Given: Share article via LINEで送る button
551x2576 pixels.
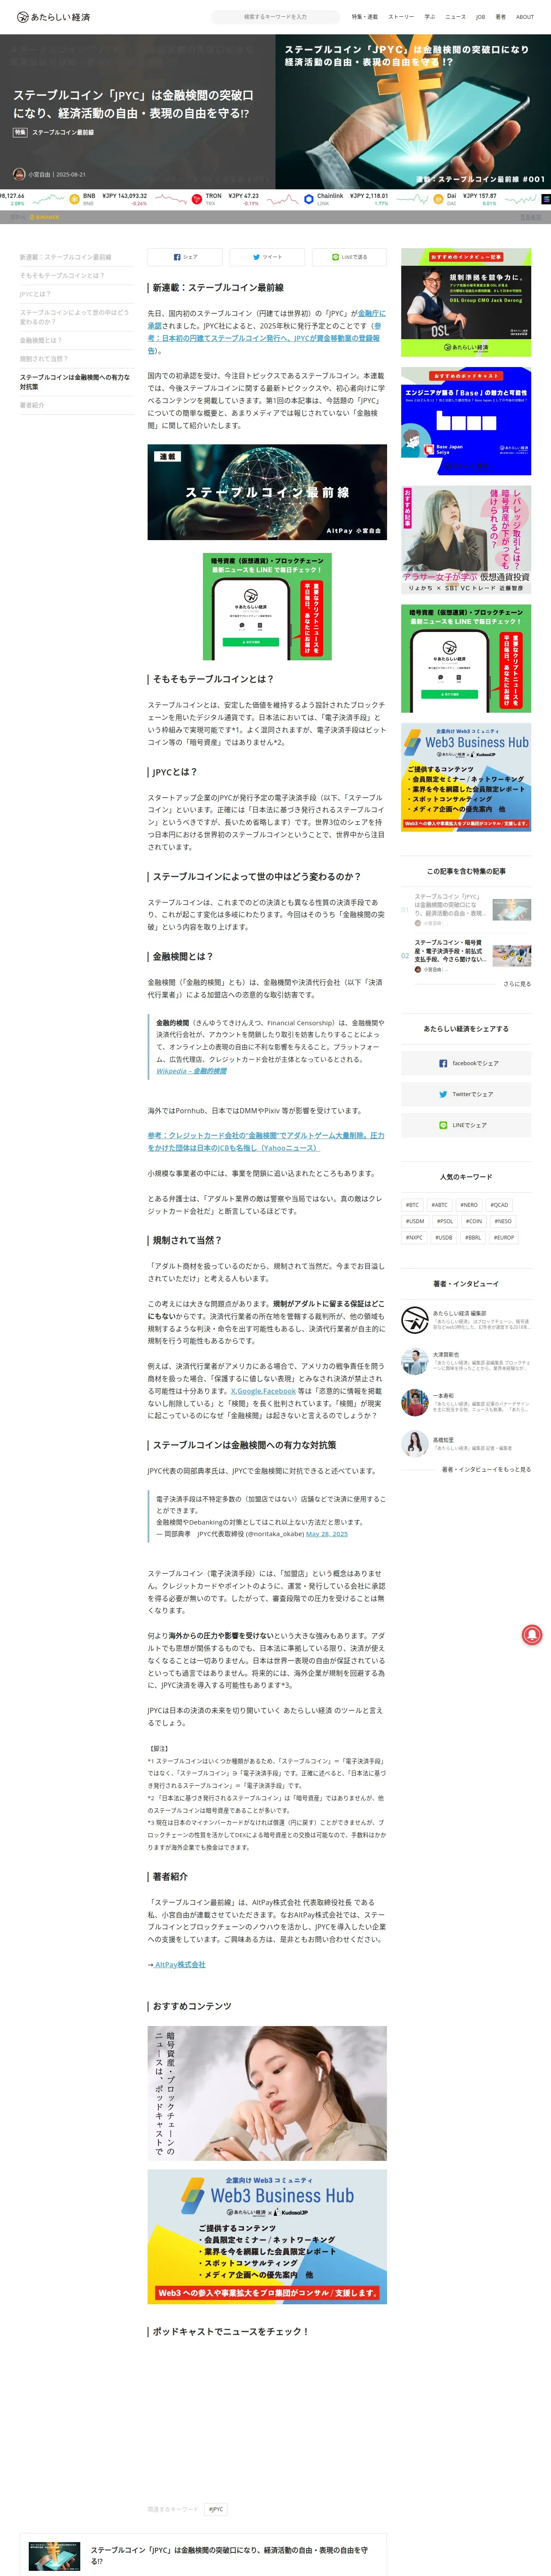Looking at the screenshot, I should (349, 257).
